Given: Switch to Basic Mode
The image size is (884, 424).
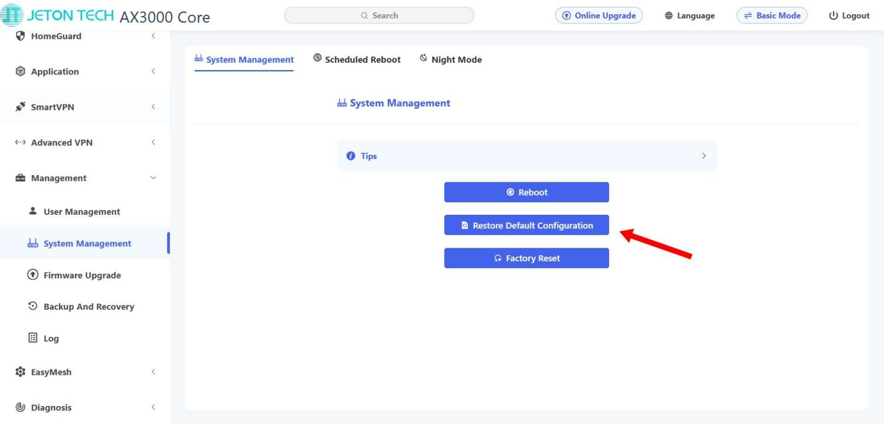Looking at the screenshot, I should pos(772,16).
